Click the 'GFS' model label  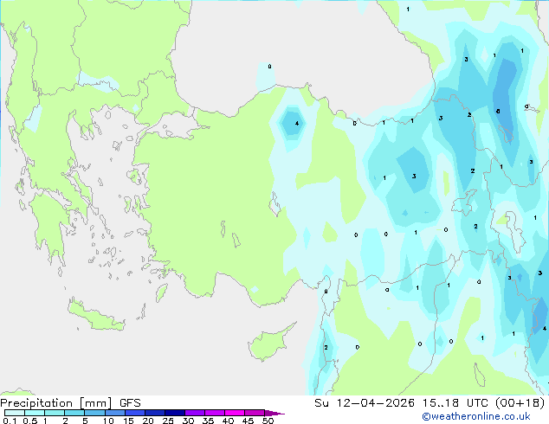[x=130, y=403]
